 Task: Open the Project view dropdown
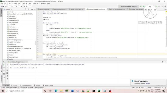pos(8,9)
